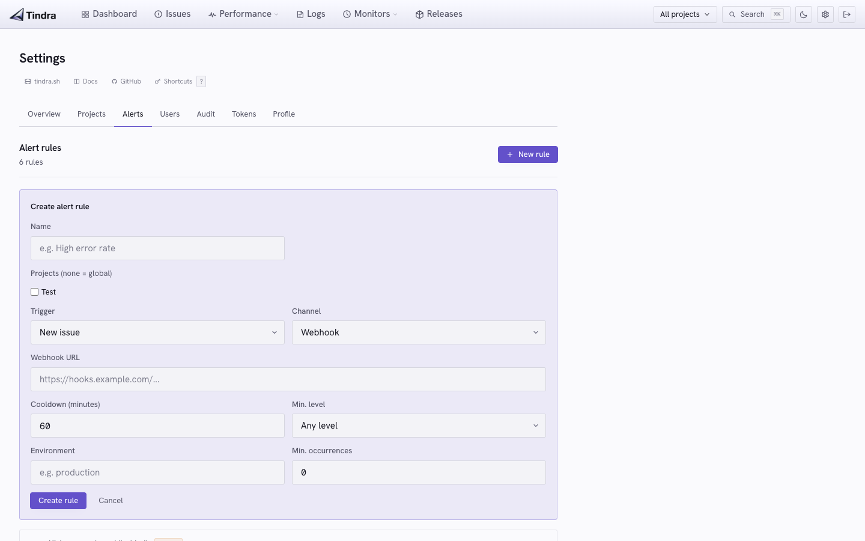Submit with Create rule button
The image size is (865, 541).
click(x=58, y=501)
